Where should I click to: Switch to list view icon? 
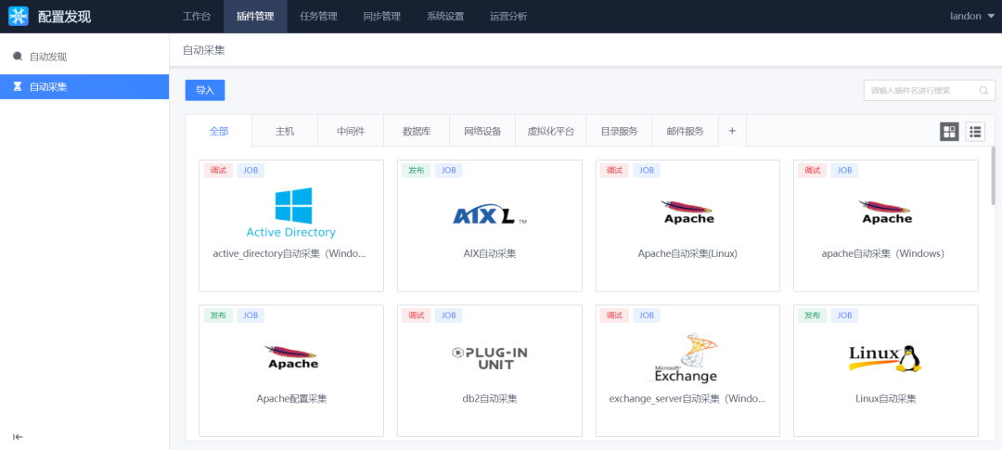coord(975,132)
